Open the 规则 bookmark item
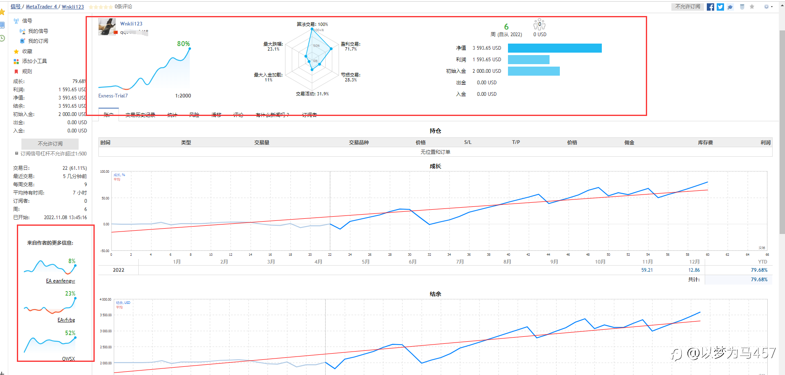Image resolution: width=785 pixels, height=375 pixels. click(23, 72)
